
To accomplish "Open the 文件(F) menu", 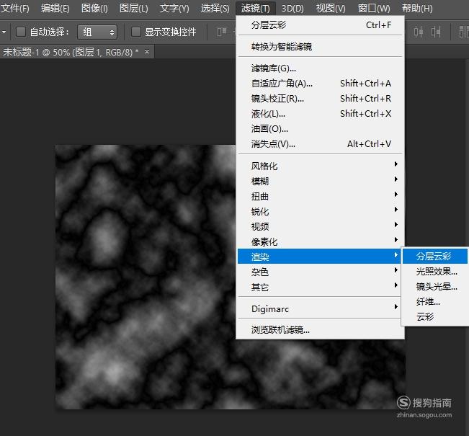I will [x=15, y=8].
